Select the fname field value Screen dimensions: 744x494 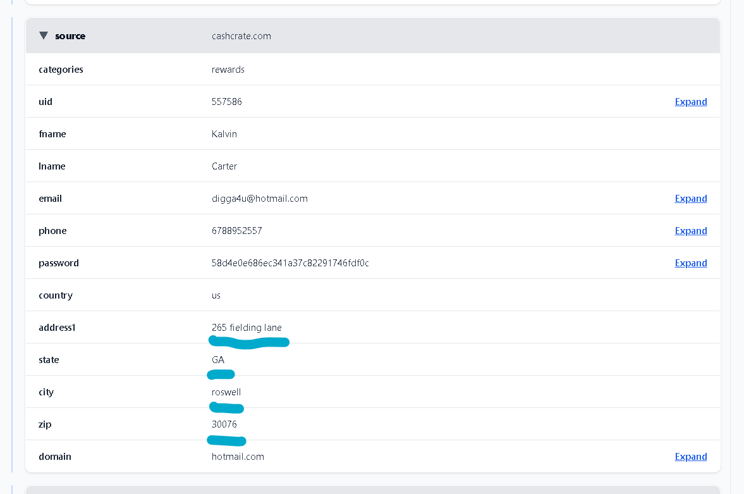[x=224, y=134]
